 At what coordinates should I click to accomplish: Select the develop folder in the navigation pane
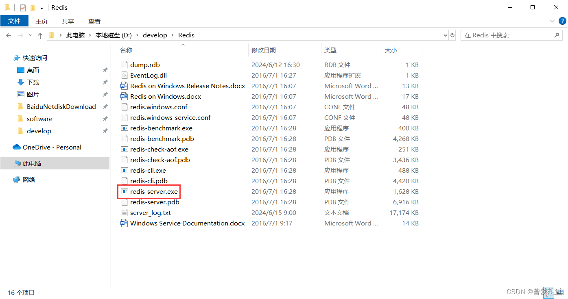(x=39, y=131)
